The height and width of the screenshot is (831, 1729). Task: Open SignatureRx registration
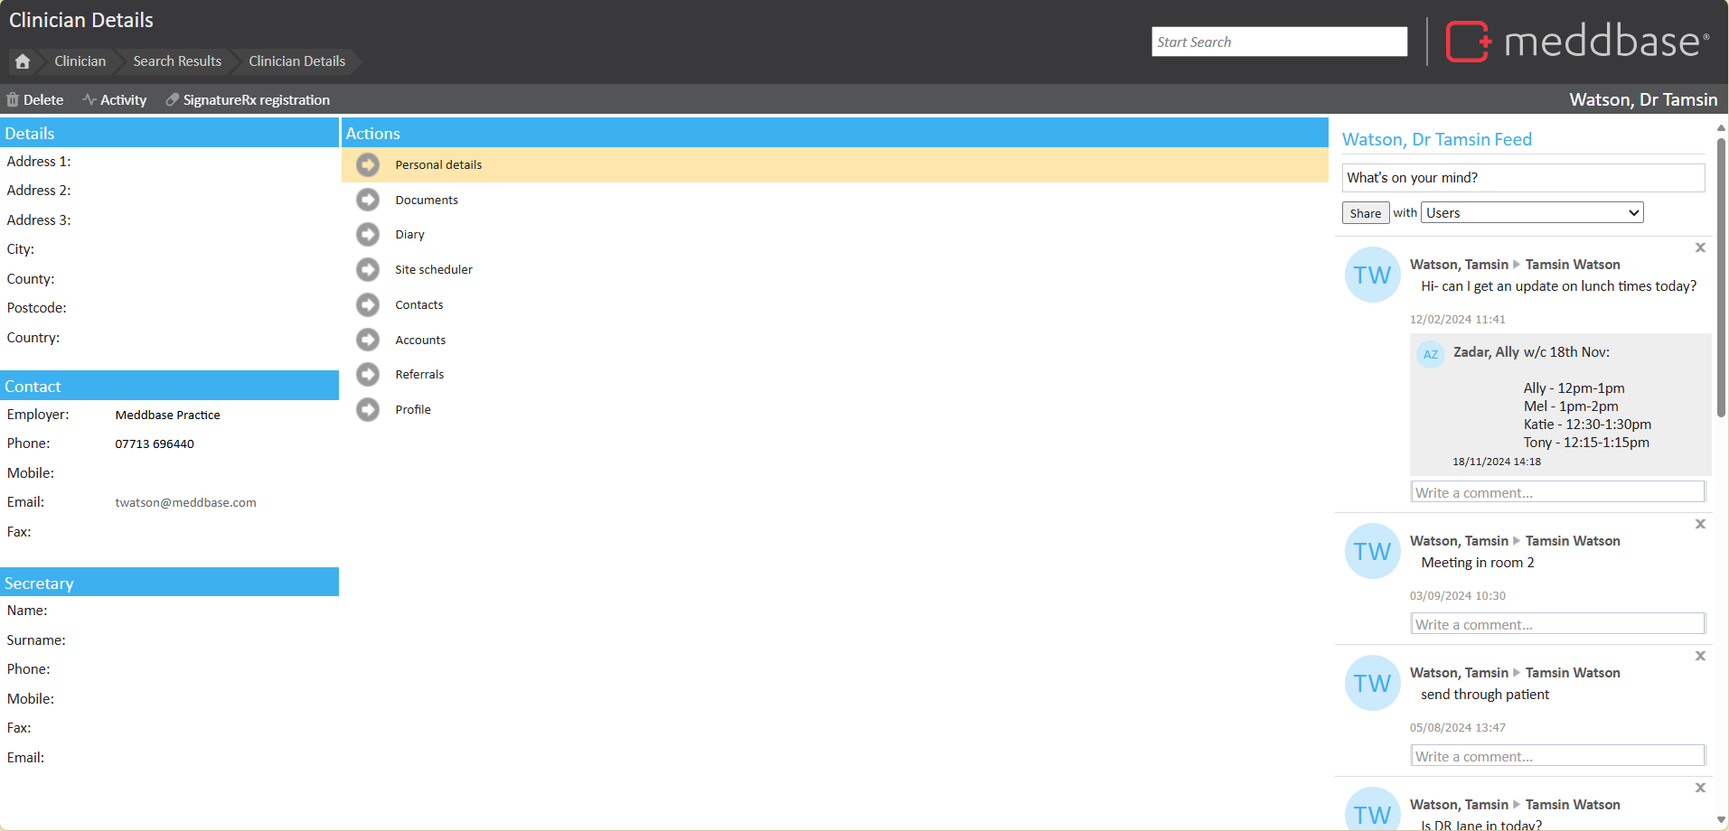click(x=248, y=100)
